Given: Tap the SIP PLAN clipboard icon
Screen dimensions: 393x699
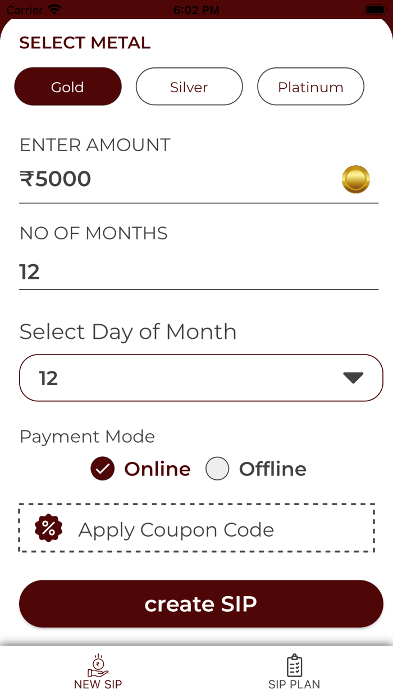Looking at the screenshot, I should [x=294, y=664].
